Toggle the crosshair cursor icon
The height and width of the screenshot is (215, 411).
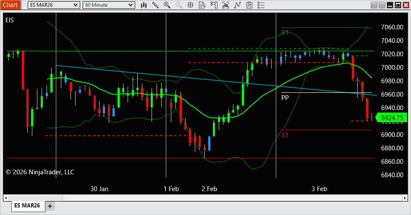[191, 5]
